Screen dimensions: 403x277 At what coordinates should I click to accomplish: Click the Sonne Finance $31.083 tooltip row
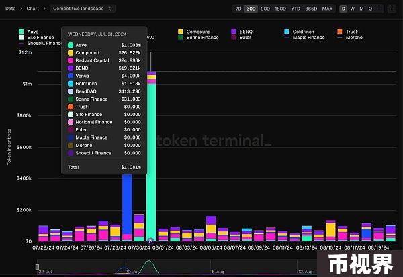pos(104,99)
